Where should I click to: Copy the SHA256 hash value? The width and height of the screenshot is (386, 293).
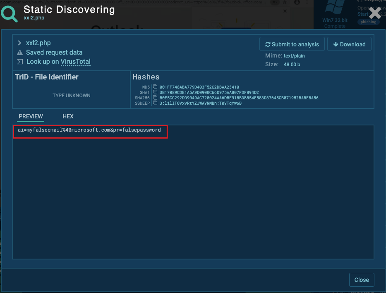pyautogui.click(x=155, y=98)
